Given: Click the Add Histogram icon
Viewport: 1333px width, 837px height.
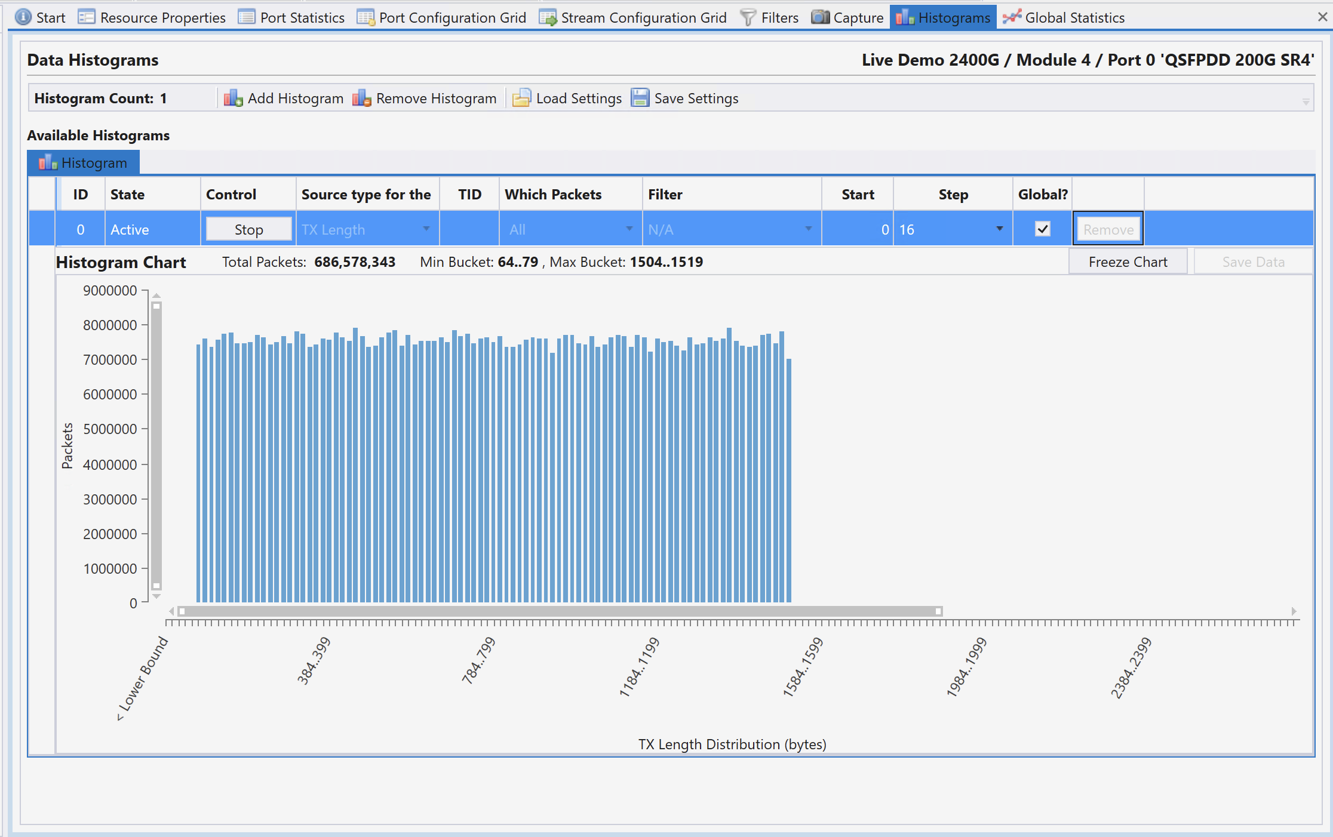Looking at the screenshot, I should pyautogui.click(x=234, y=98).
